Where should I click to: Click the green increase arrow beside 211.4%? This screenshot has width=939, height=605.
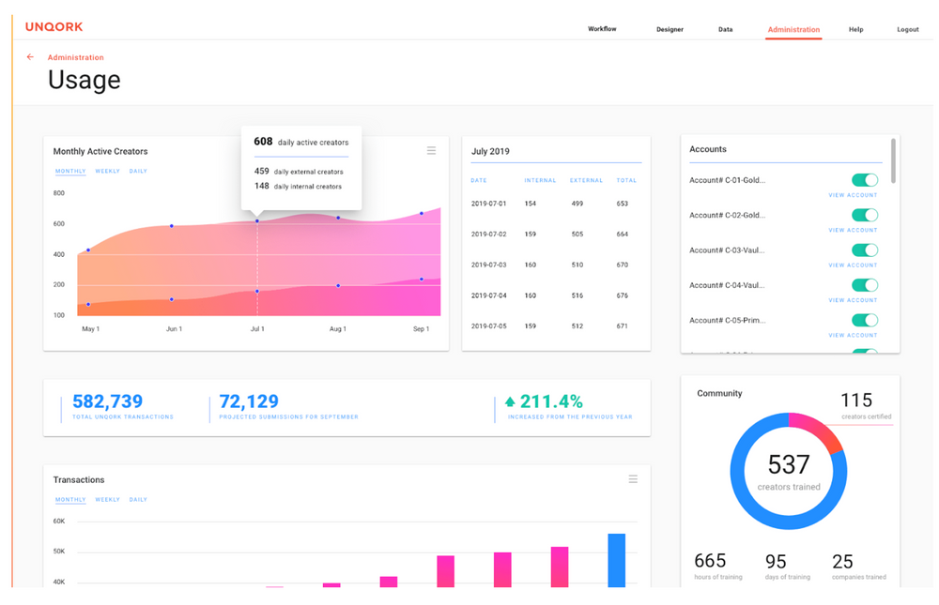510,401
